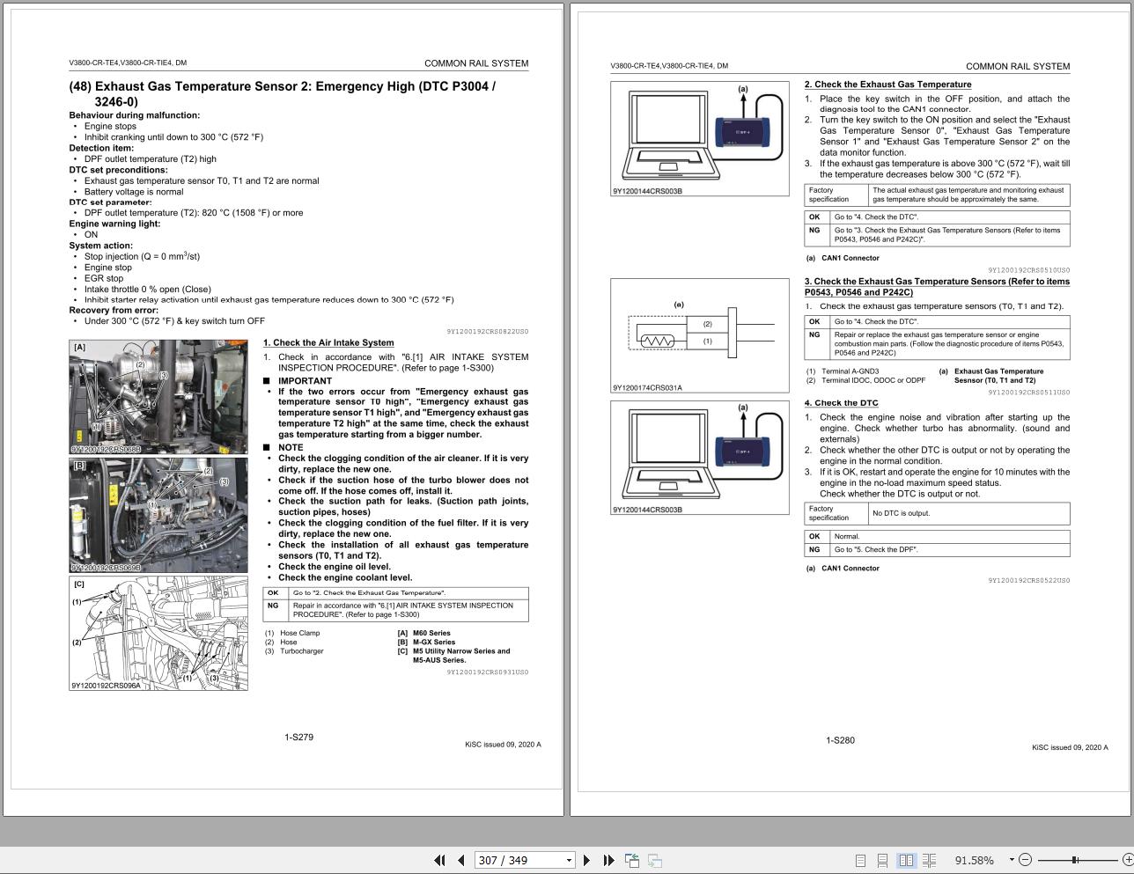
Task: Go to the first page
Action: tap(439, 860)
